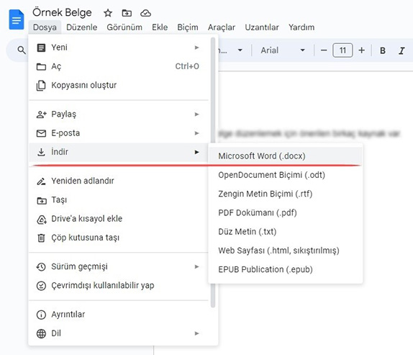This screenshot has width=413, height=355.
Task: Open the paragraph style dropdown arrow
Action: tap(240, 50)
